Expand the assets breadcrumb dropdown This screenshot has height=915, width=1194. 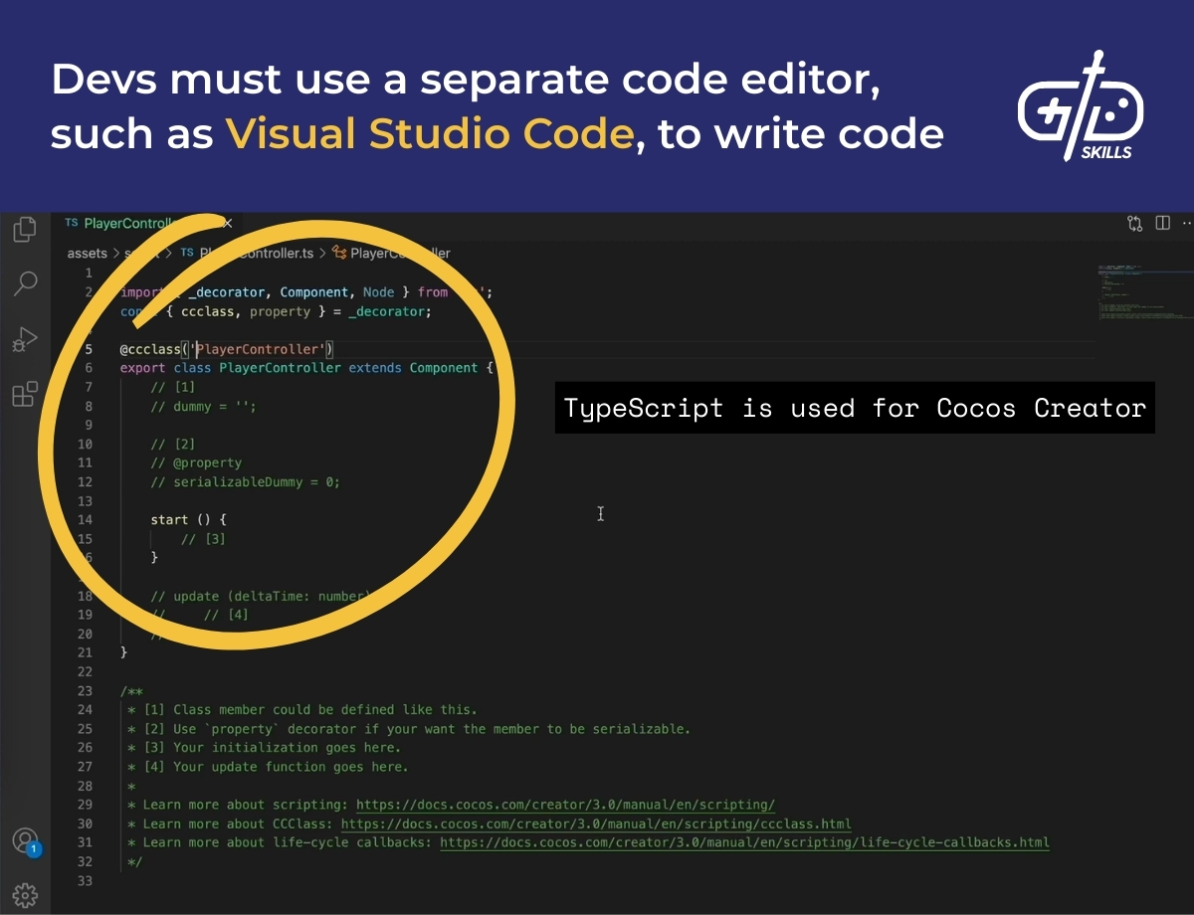coord(87,254)
